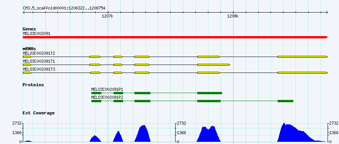Open the MELO3C002091T2 mRNA label
The image size is (339, 144).
(36, 53)
